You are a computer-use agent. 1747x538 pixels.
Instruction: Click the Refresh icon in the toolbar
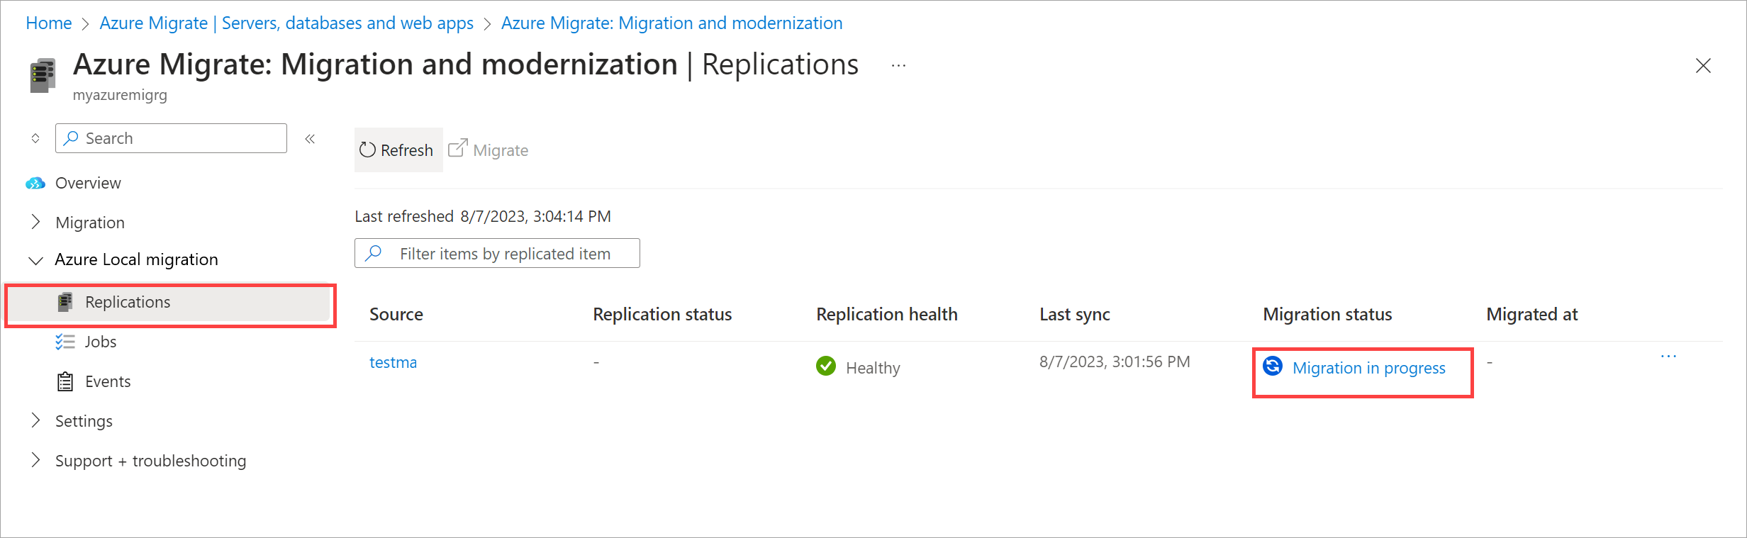367,150
